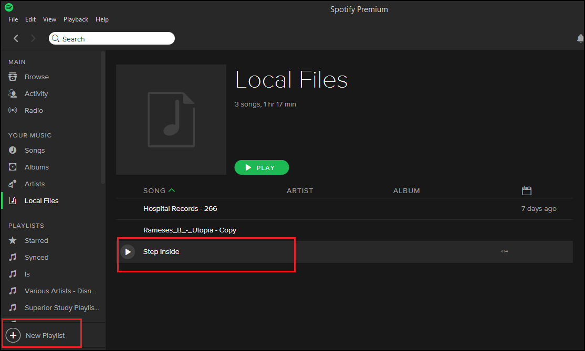Open the Edit menu

point(30,19)
